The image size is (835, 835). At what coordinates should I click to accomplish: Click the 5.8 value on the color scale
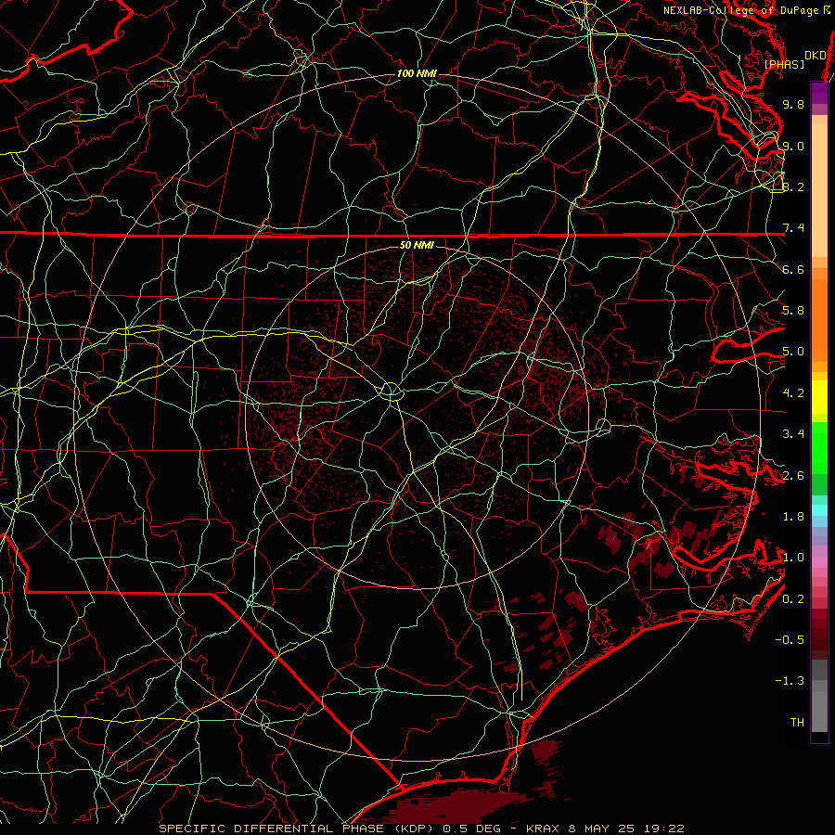tap(793, 311)
